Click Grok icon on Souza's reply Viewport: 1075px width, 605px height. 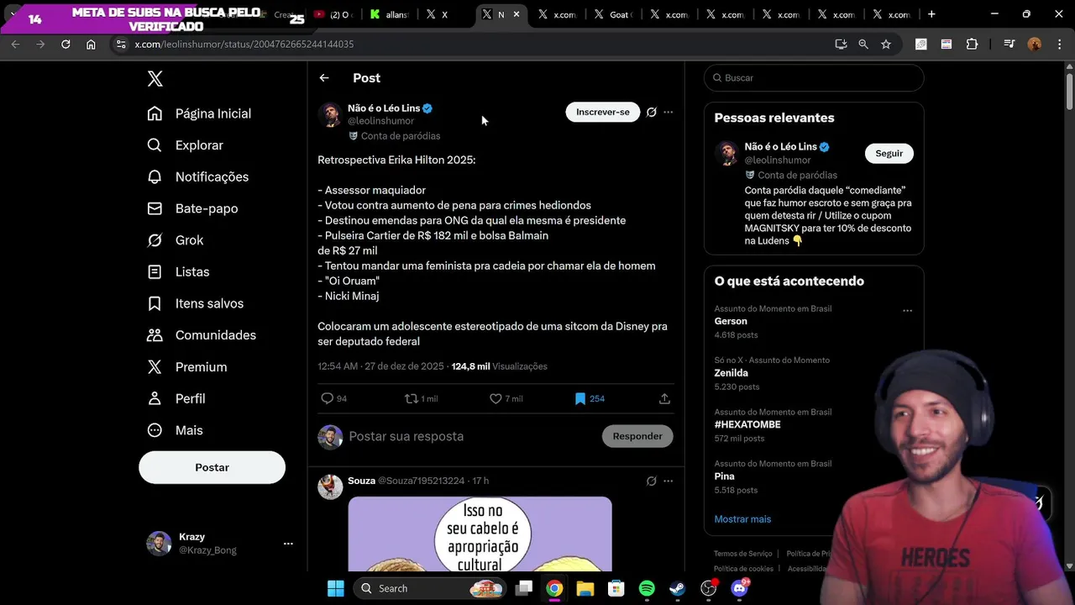[x=651, y=481]
